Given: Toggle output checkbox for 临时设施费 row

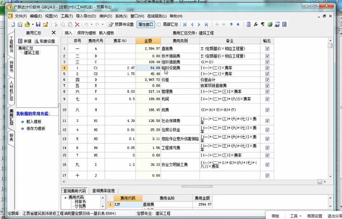Looking at the screenshot, I should [267, 68].
